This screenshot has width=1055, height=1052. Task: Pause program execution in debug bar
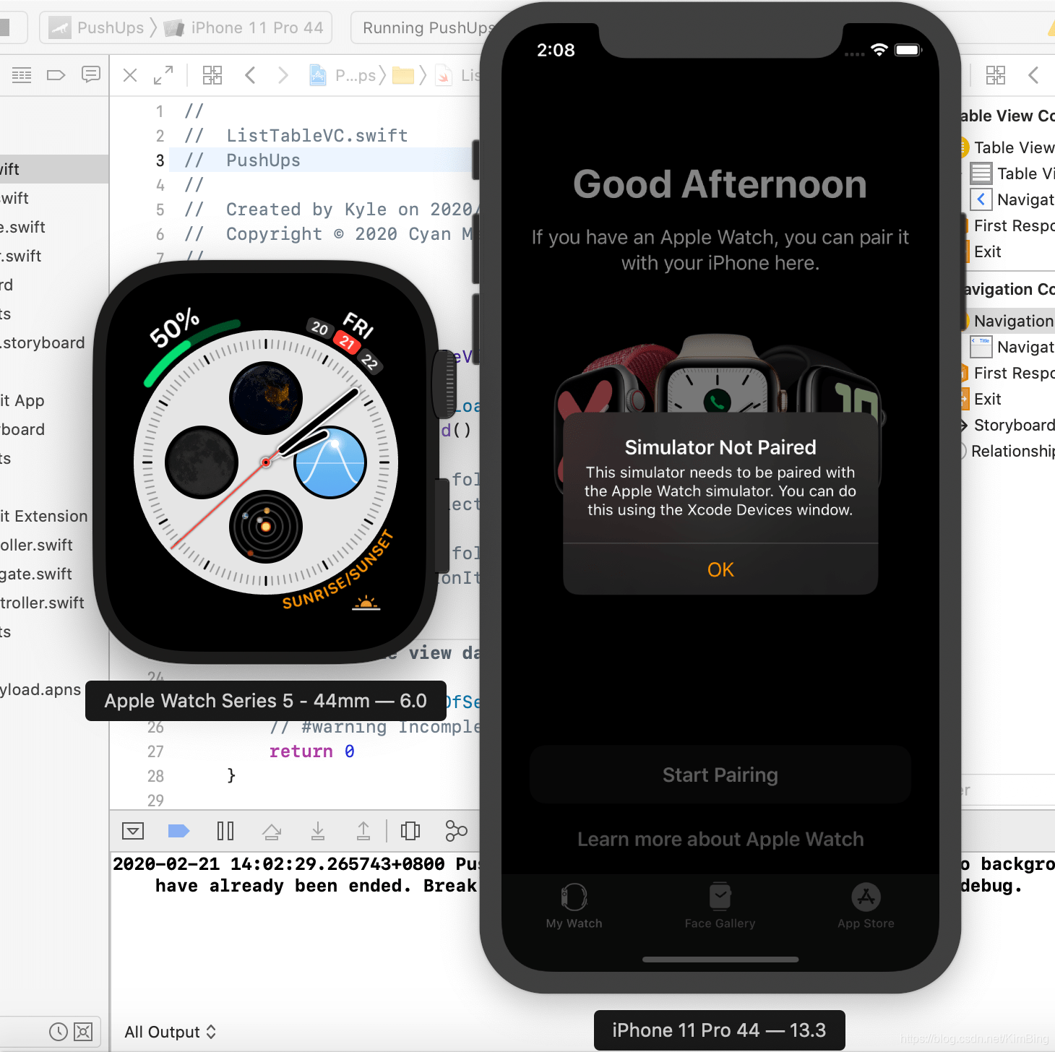[x=225, y=831]
